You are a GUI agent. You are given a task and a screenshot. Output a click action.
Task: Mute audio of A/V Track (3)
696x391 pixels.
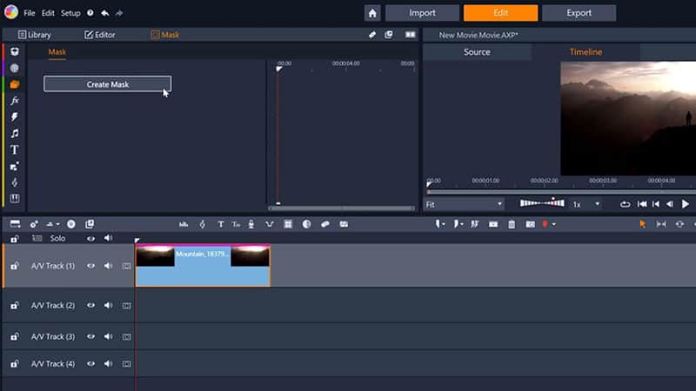point(109,336)
